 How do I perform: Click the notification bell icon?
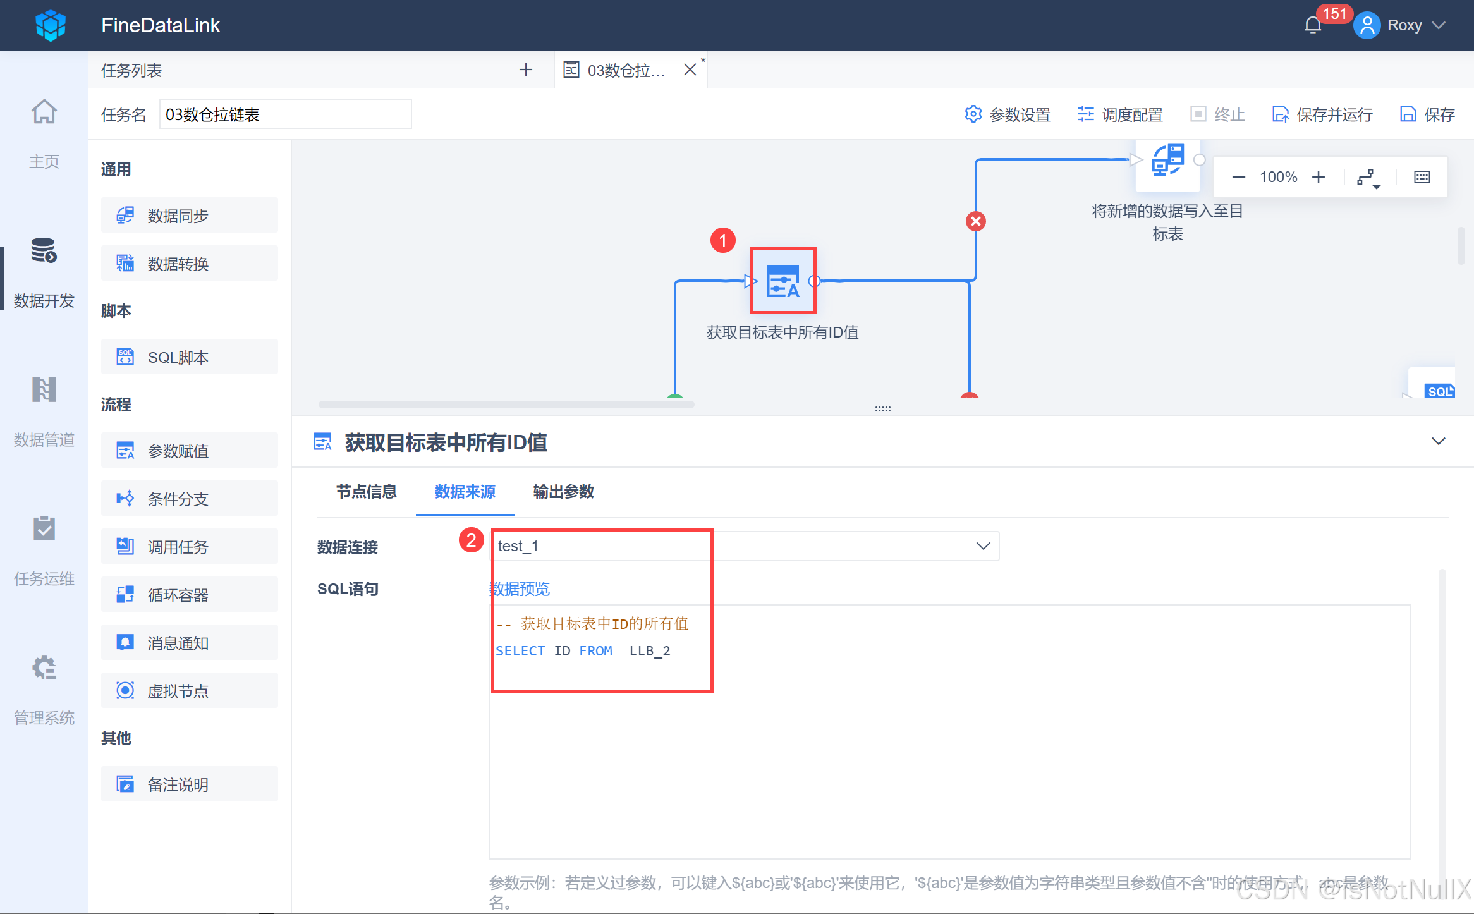(1312, 25)
